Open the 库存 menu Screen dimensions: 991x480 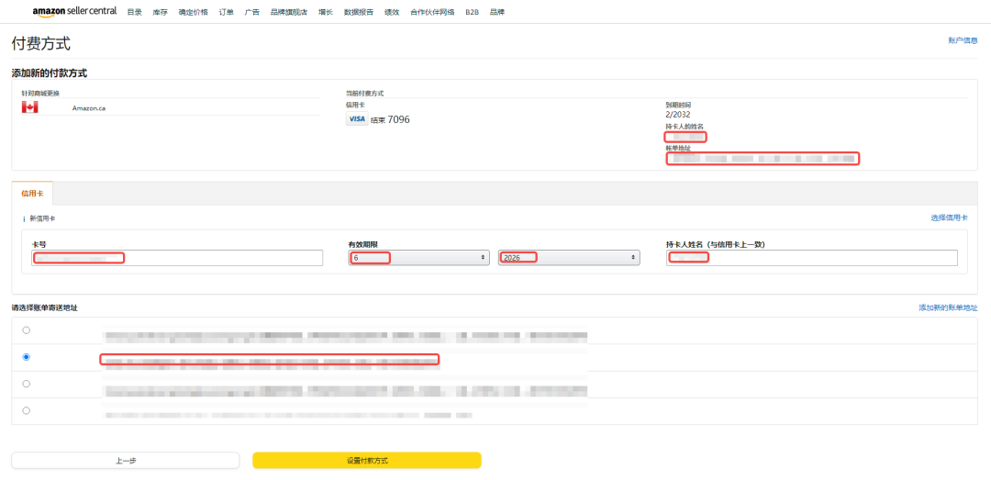(160, 12)
